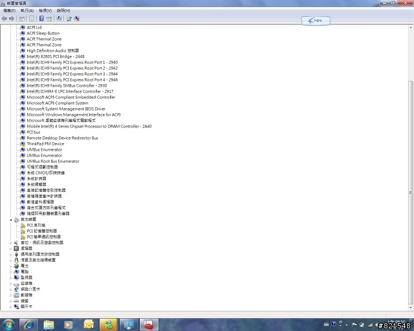Select ICH9 Family SMBus Controller - 2930
Viewport: 414px width, 331px height.
67,85
